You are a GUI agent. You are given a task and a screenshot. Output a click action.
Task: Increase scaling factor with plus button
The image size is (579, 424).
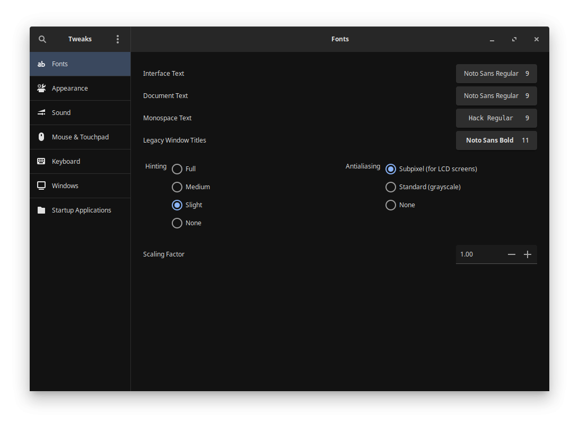528,254
